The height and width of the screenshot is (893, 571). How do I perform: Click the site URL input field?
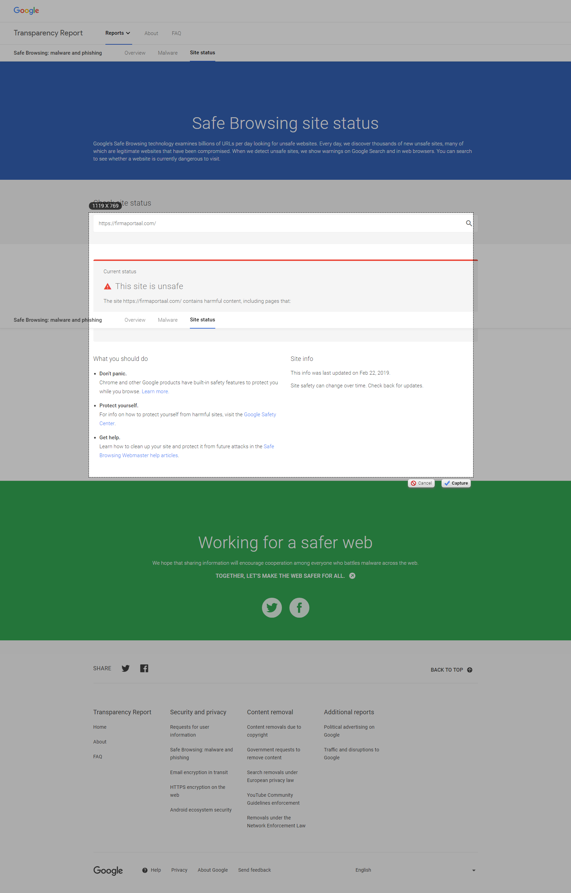[x=278, y=223]
